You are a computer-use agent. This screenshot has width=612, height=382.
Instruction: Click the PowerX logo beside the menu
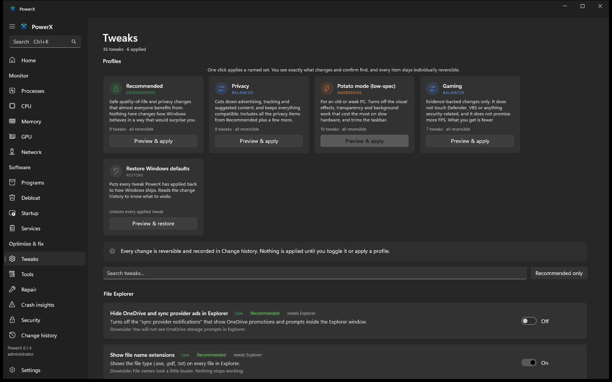pos(24,26)
